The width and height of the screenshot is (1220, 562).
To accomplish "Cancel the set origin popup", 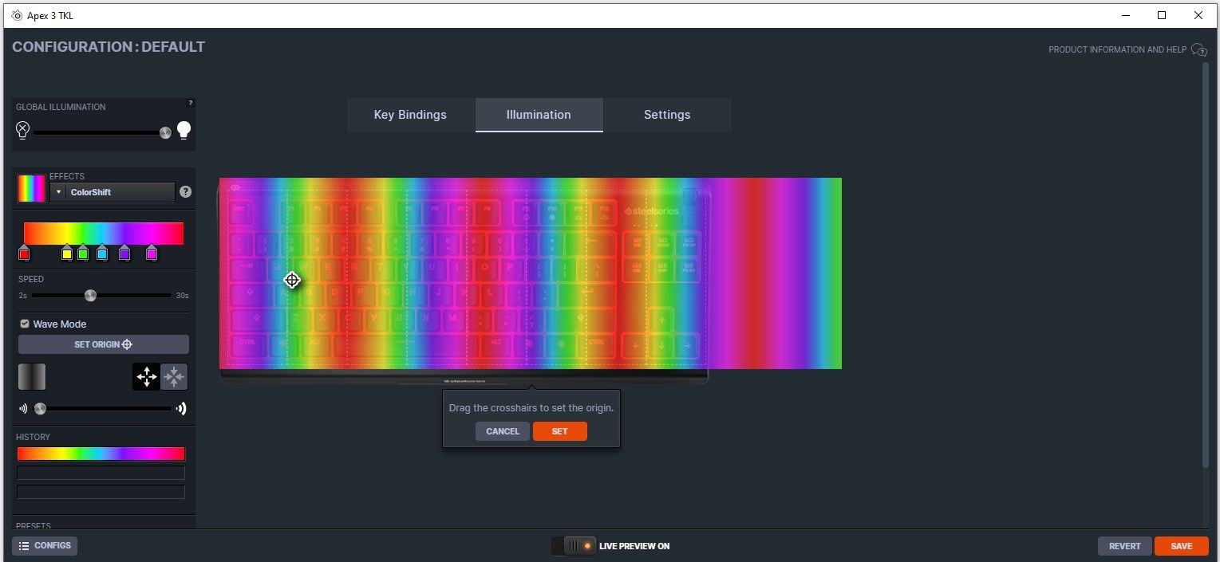I will pyautogui.click(x=503, y=431).
